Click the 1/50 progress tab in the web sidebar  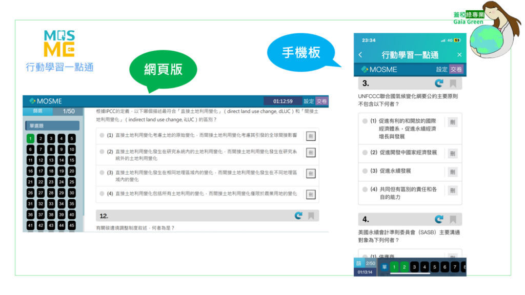[69, 111]
